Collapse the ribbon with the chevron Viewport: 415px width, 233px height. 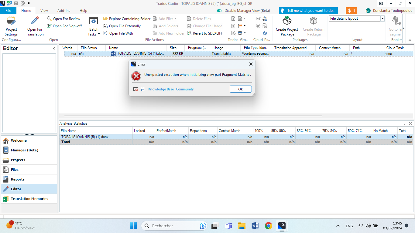click(x=410, y=40)
